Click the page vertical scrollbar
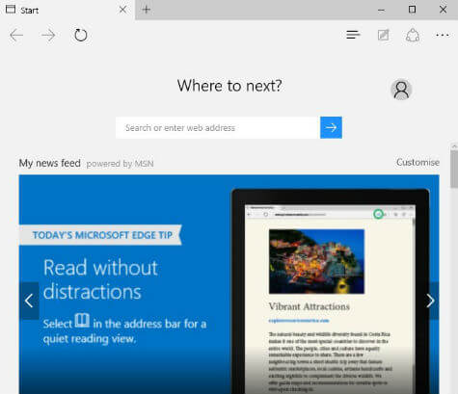The height and width of the screenshot is (394, 458). [x=454, y=269]
